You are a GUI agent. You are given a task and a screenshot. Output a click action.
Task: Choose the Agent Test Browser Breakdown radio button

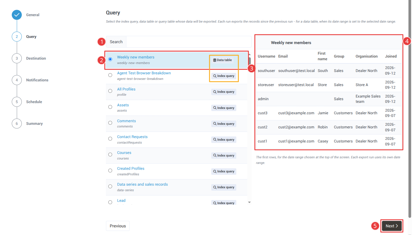(110, 75)
